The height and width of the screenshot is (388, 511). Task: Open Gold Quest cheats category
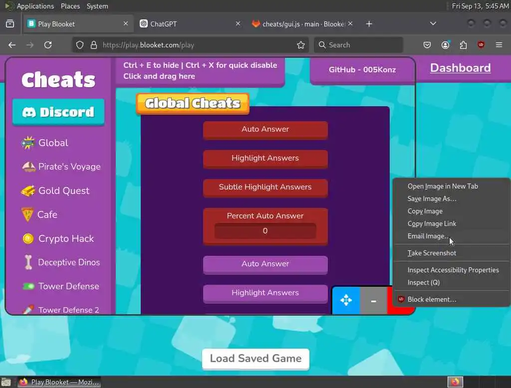[x=55, y=191]
